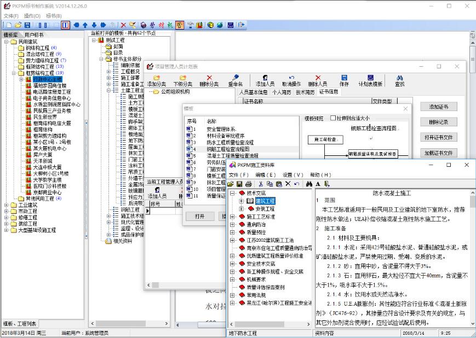Collapse the 民用建筑 tree node
This screenshot has height=338, width=476.
click(7, 42)
